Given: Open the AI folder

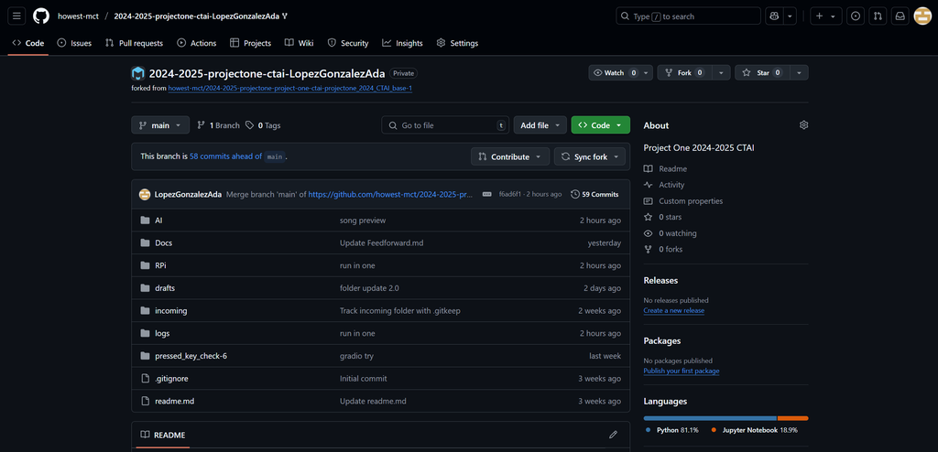Looking at the screenshot, I should coord(158,220).
